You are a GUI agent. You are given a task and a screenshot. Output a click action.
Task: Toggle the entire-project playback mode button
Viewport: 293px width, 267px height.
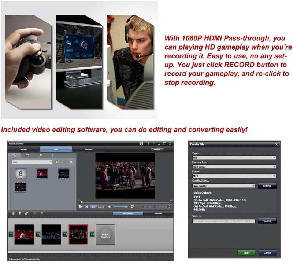click(x=101, y=207)
